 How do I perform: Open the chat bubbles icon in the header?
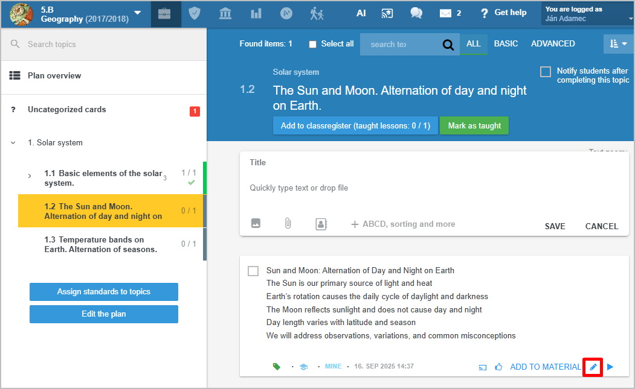tap(416, 13)
